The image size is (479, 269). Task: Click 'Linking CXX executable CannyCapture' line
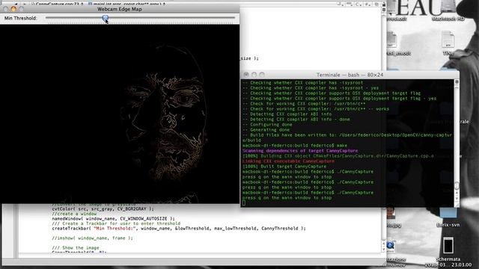click(288, 161)
